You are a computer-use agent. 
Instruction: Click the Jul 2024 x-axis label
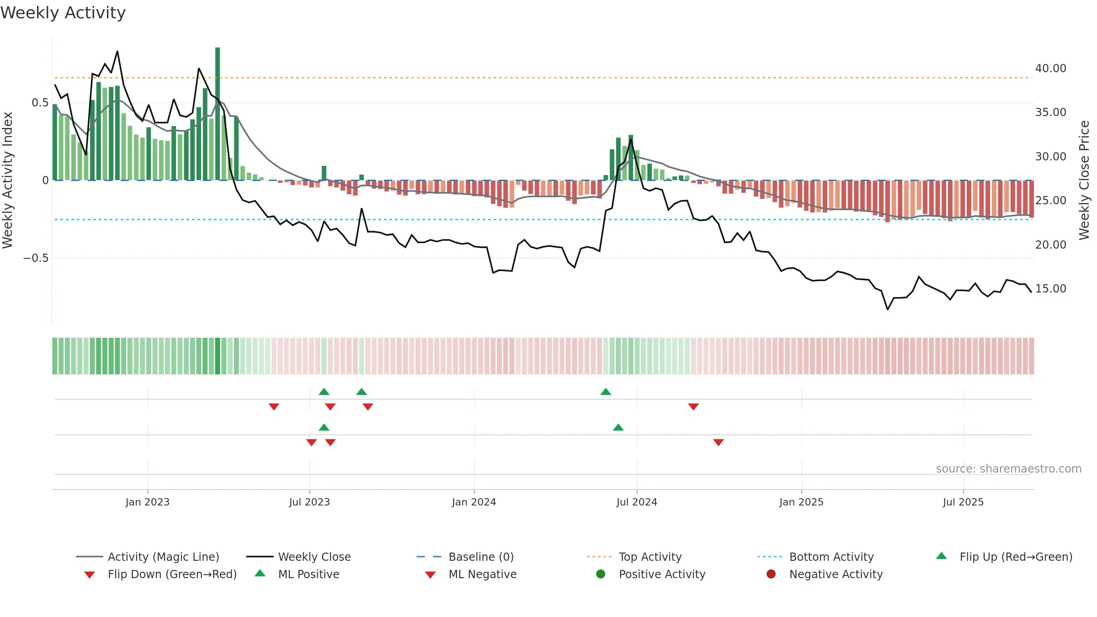point(637,502)
